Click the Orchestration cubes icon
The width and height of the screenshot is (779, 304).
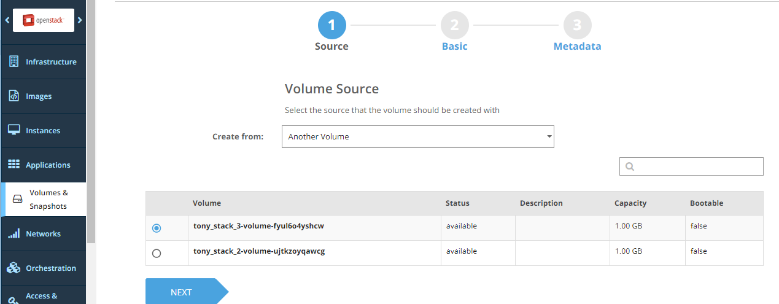14,268
